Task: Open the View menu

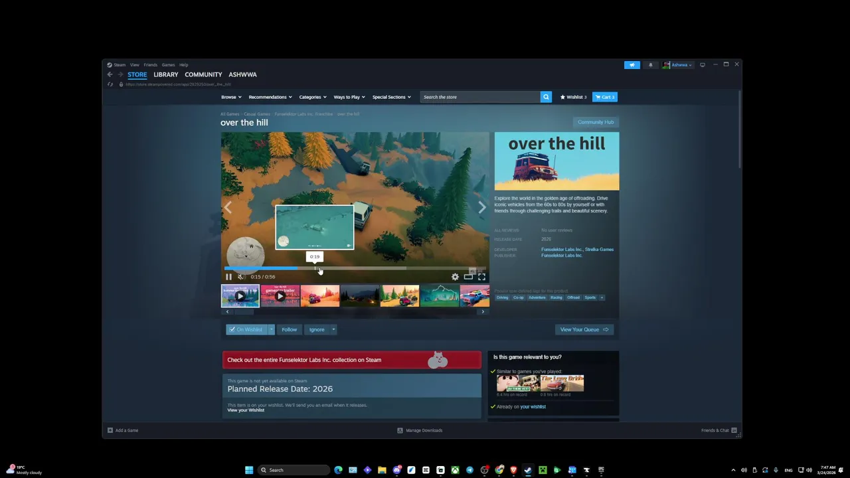Action: (135, 64)
